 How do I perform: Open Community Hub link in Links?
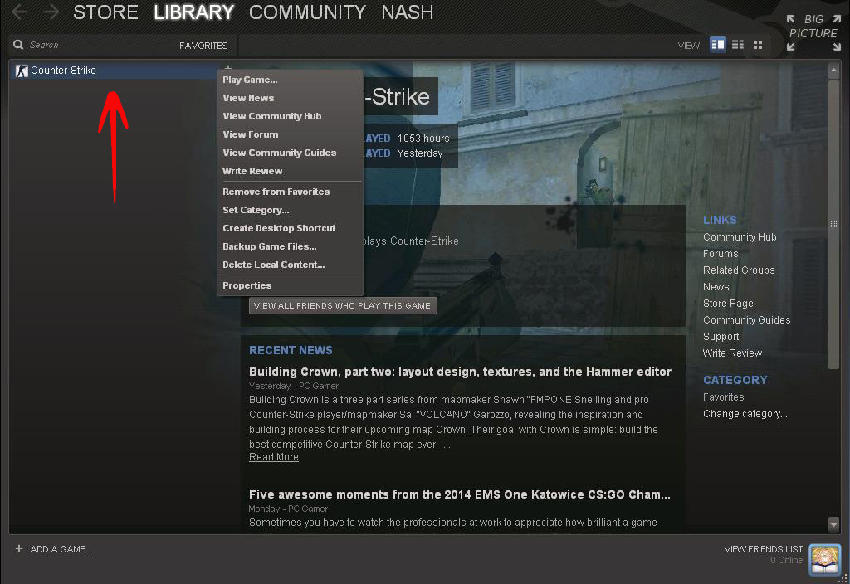740,237
